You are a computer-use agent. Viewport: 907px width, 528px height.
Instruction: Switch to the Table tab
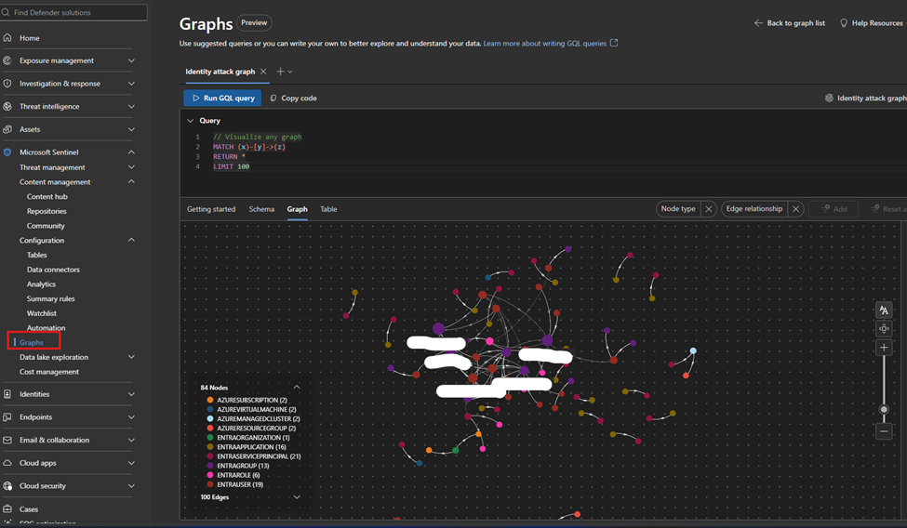pos(328,209)
